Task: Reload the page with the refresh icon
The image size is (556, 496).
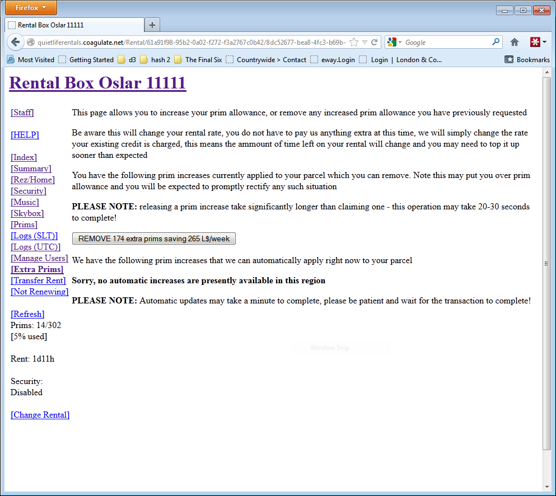Action: coord(374,42)
